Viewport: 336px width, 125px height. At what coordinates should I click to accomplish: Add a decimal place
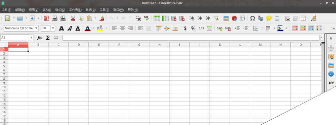click(x=219, y=28)
